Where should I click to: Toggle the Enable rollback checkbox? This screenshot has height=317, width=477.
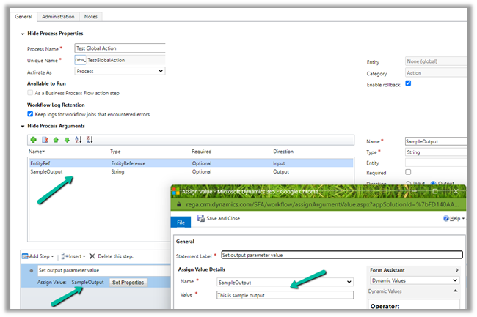coord(408,83)
